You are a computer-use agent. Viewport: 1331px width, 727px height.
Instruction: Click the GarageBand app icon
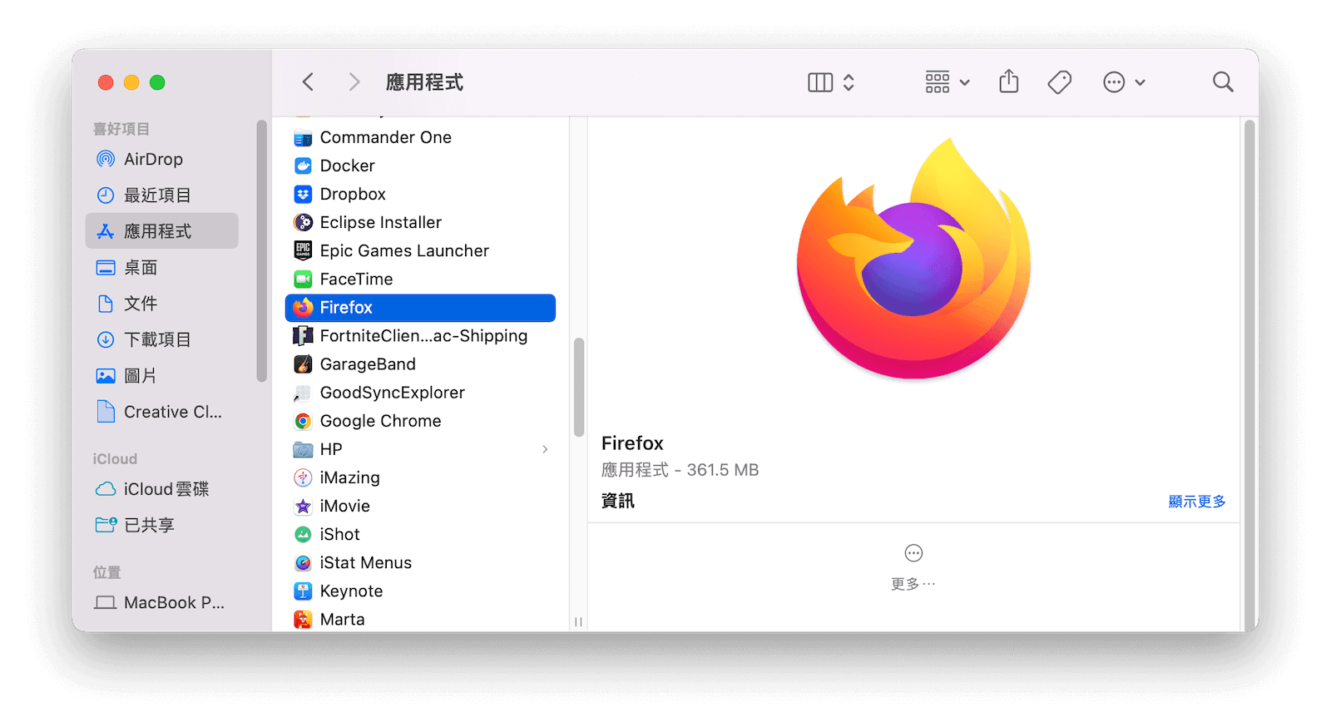pyautogui.click(x=303, y=364)
